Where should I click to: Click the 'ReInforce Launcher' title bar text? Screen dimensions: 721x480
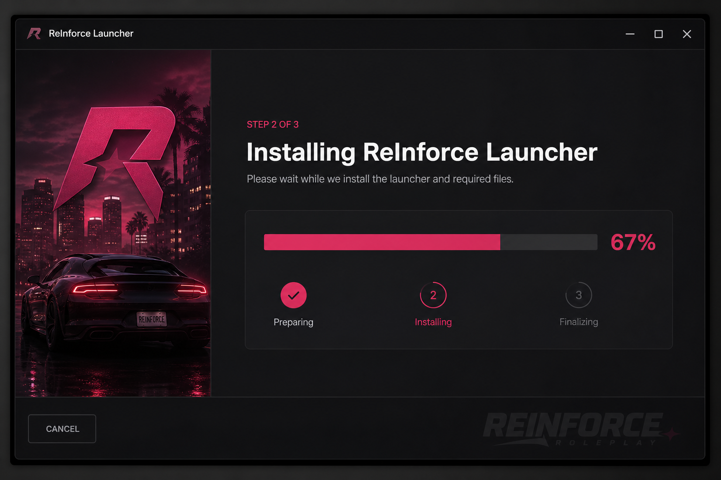pos(91,33)
